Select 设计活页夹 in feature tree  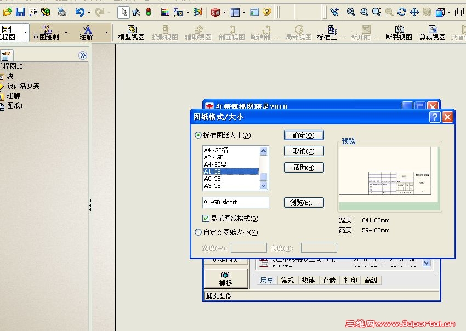pos(23,86)
